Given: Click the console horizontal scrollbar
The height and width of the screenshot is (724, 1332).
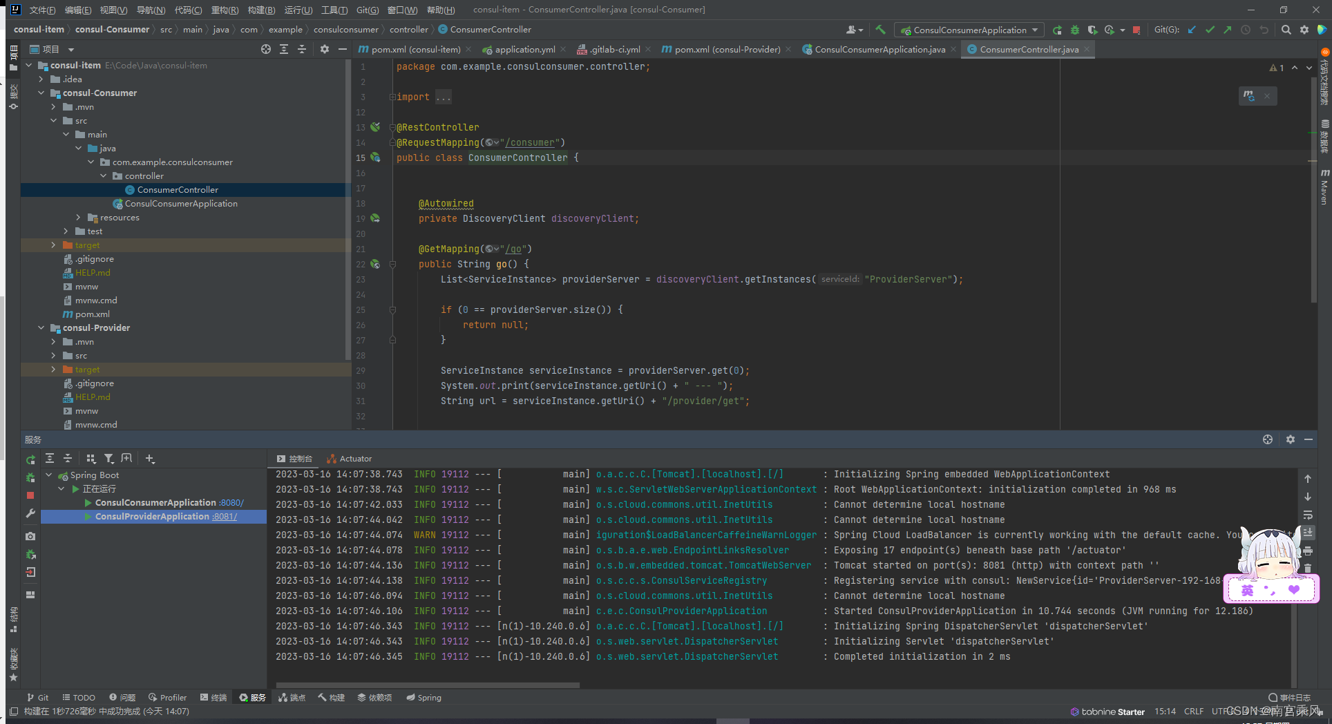Looking at the screenshot, I should 428,685.
